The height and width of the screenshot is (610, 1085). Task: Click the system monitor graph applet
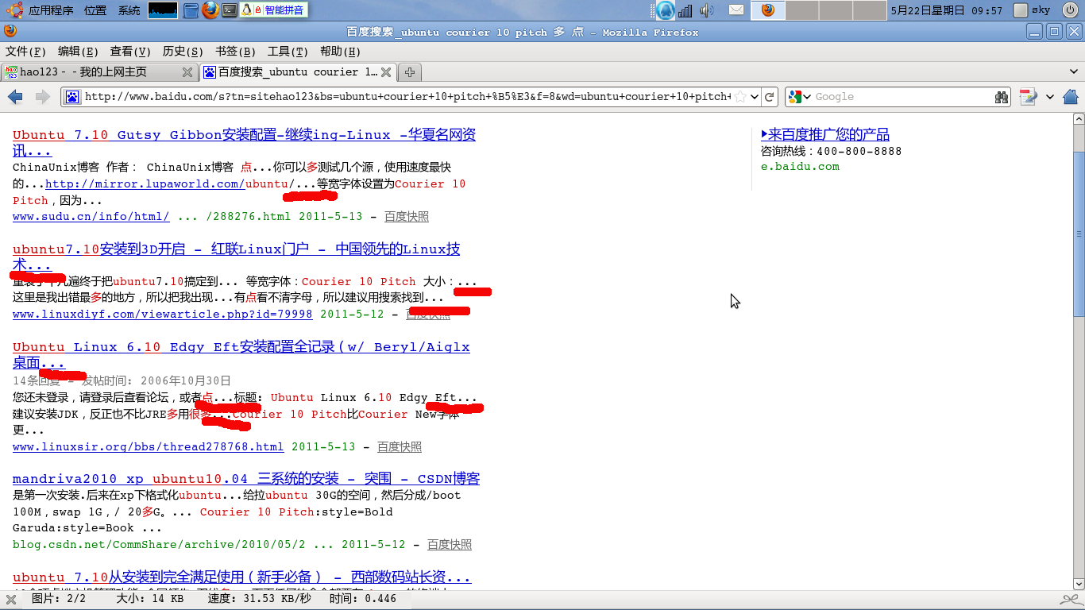pos(163,10)
